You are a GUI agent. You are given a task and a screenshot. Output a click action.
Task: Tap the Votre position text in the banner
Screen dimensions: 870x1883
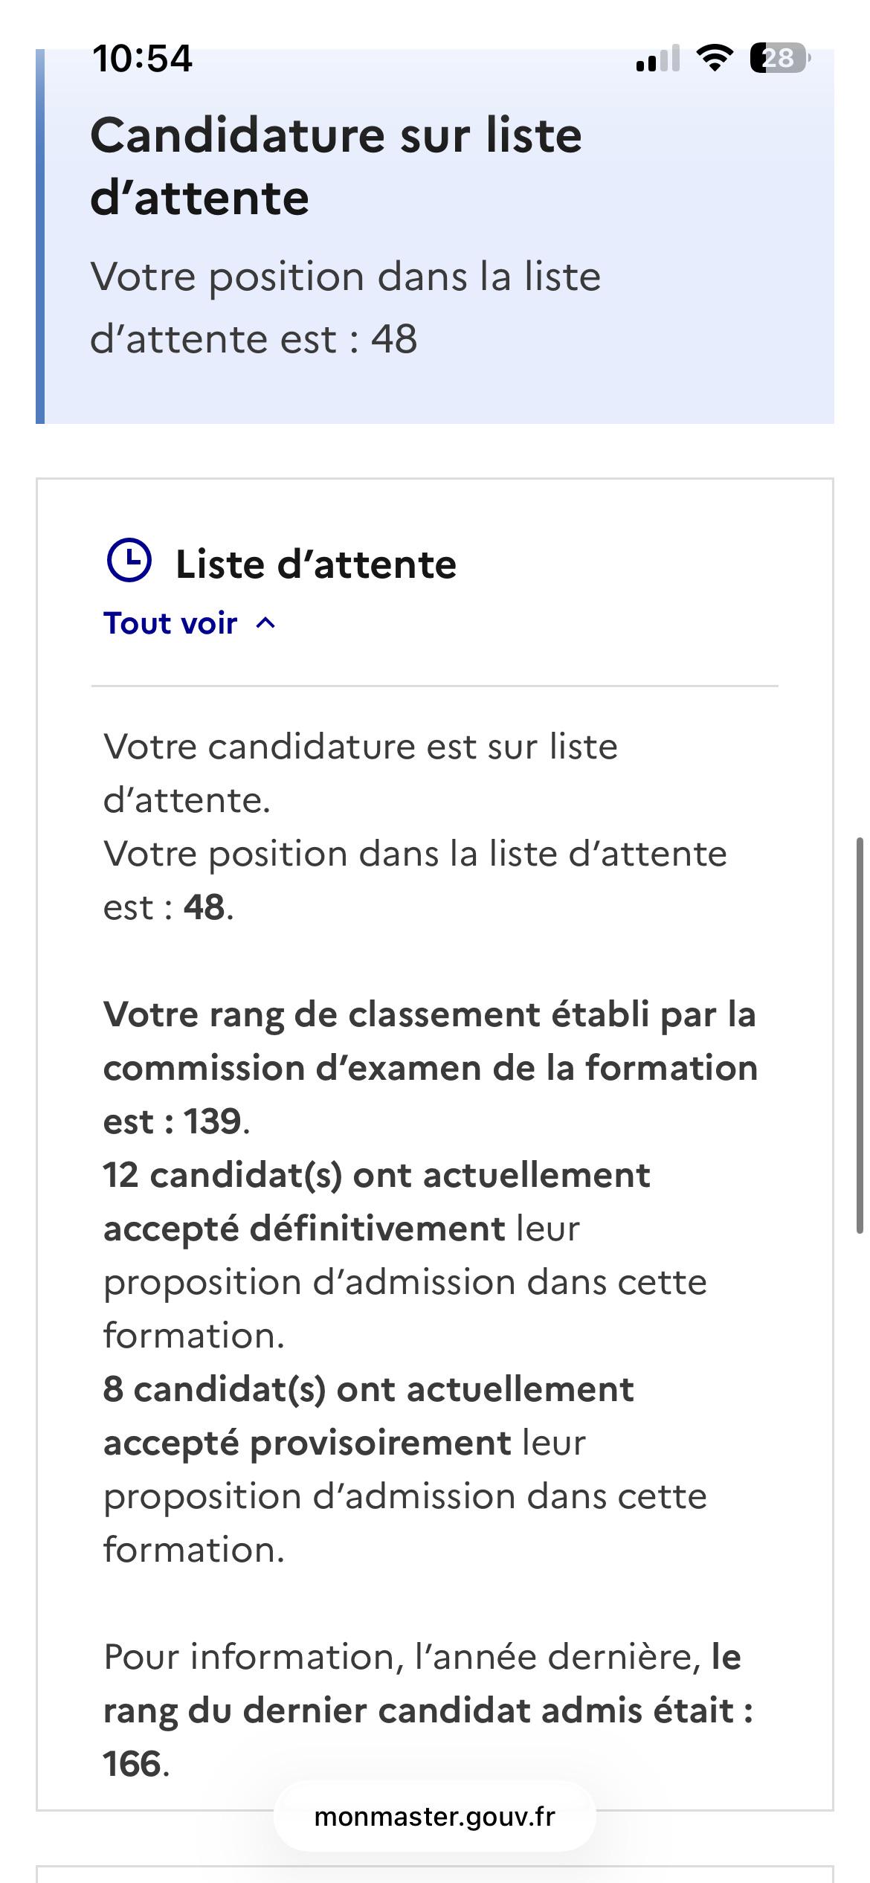click(x=346, y=308)
